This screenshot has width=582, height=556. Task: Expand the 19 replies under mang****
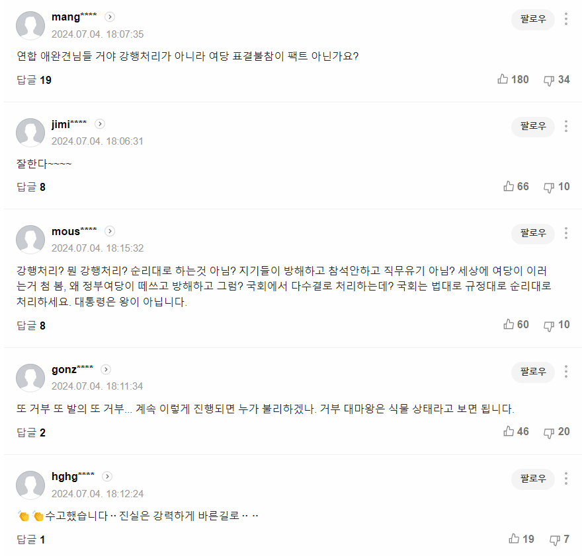[34, 80]
